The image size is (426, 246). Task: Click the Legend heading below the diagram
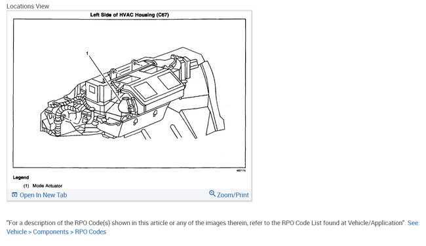(21, 177)
